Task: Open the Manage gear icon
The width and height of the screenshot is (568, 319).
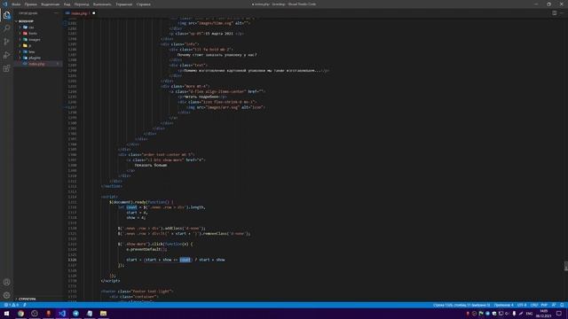Action: point(6,295)
